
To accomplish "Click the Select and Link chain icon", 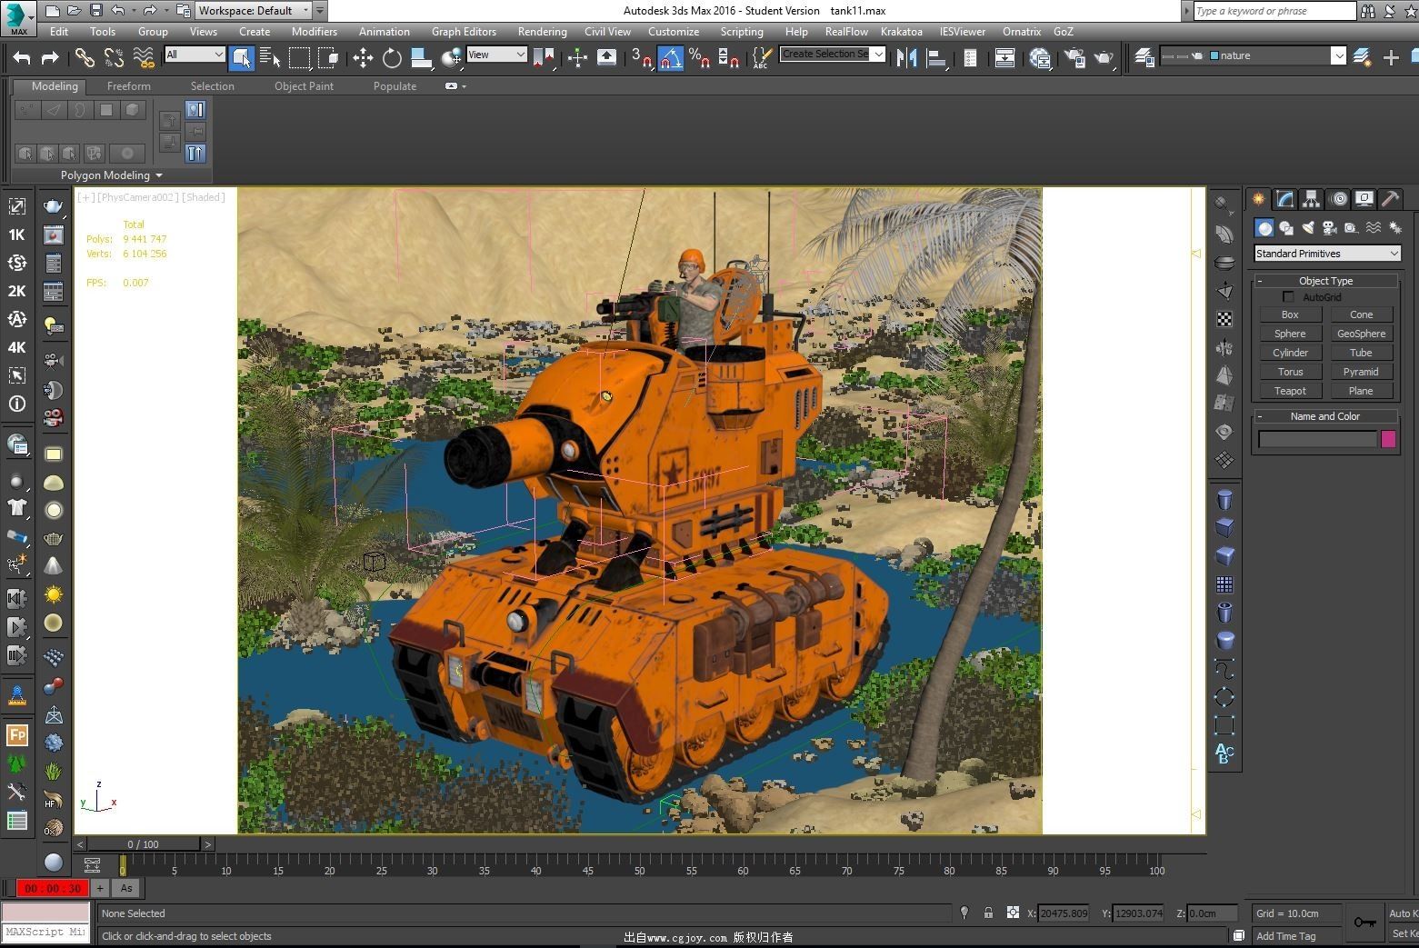I will [x=85, y=57].
